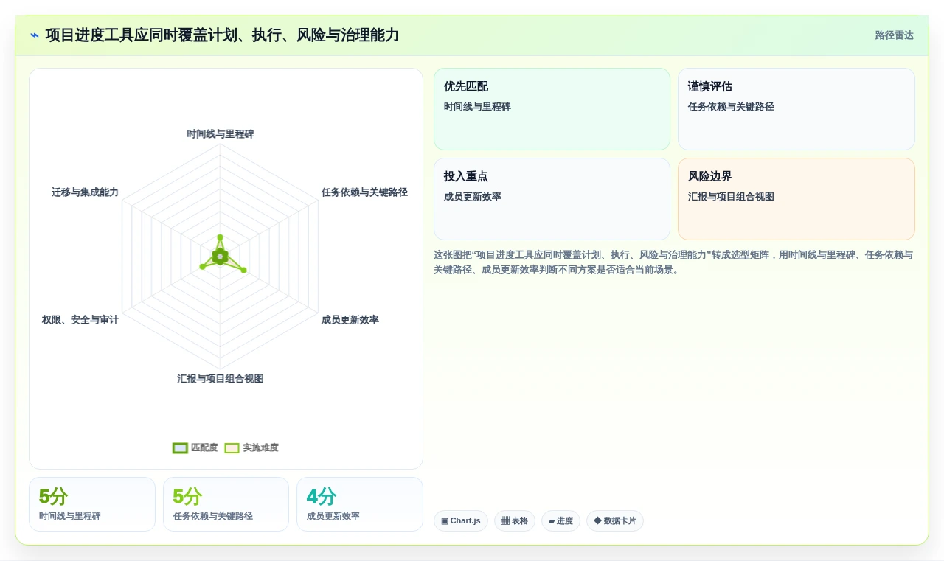944x561 pixels.
Task: Click 成员更新效率 text in 投入重点 card
Action: tap(473, 197)
